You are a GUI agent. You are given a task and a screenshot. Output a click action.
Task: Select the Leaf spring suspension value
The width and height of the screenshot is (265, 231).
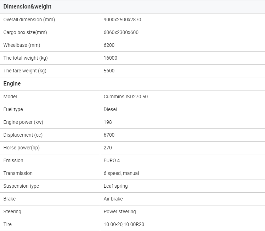(115, 186)
